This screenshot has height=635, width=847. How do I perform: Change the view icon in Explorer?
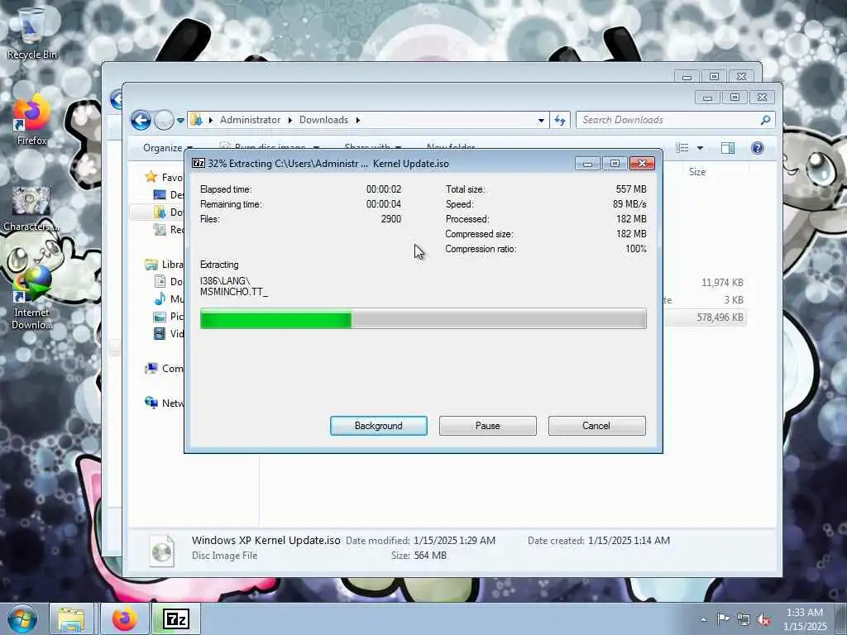point(682,148)
